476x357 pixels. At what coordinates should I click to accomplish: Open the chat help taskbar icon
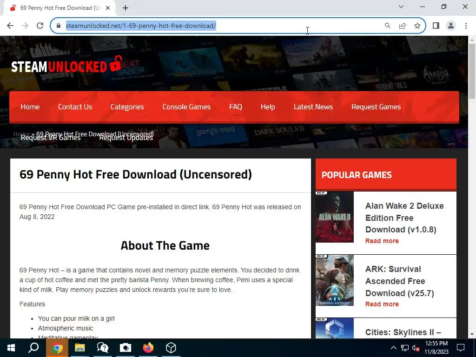tap(103, 348)
